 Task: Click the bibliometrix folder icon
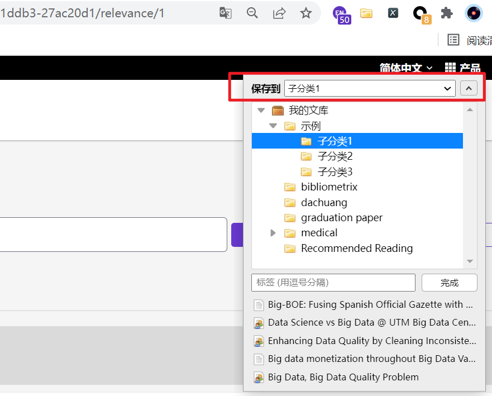tap(290, 187)
